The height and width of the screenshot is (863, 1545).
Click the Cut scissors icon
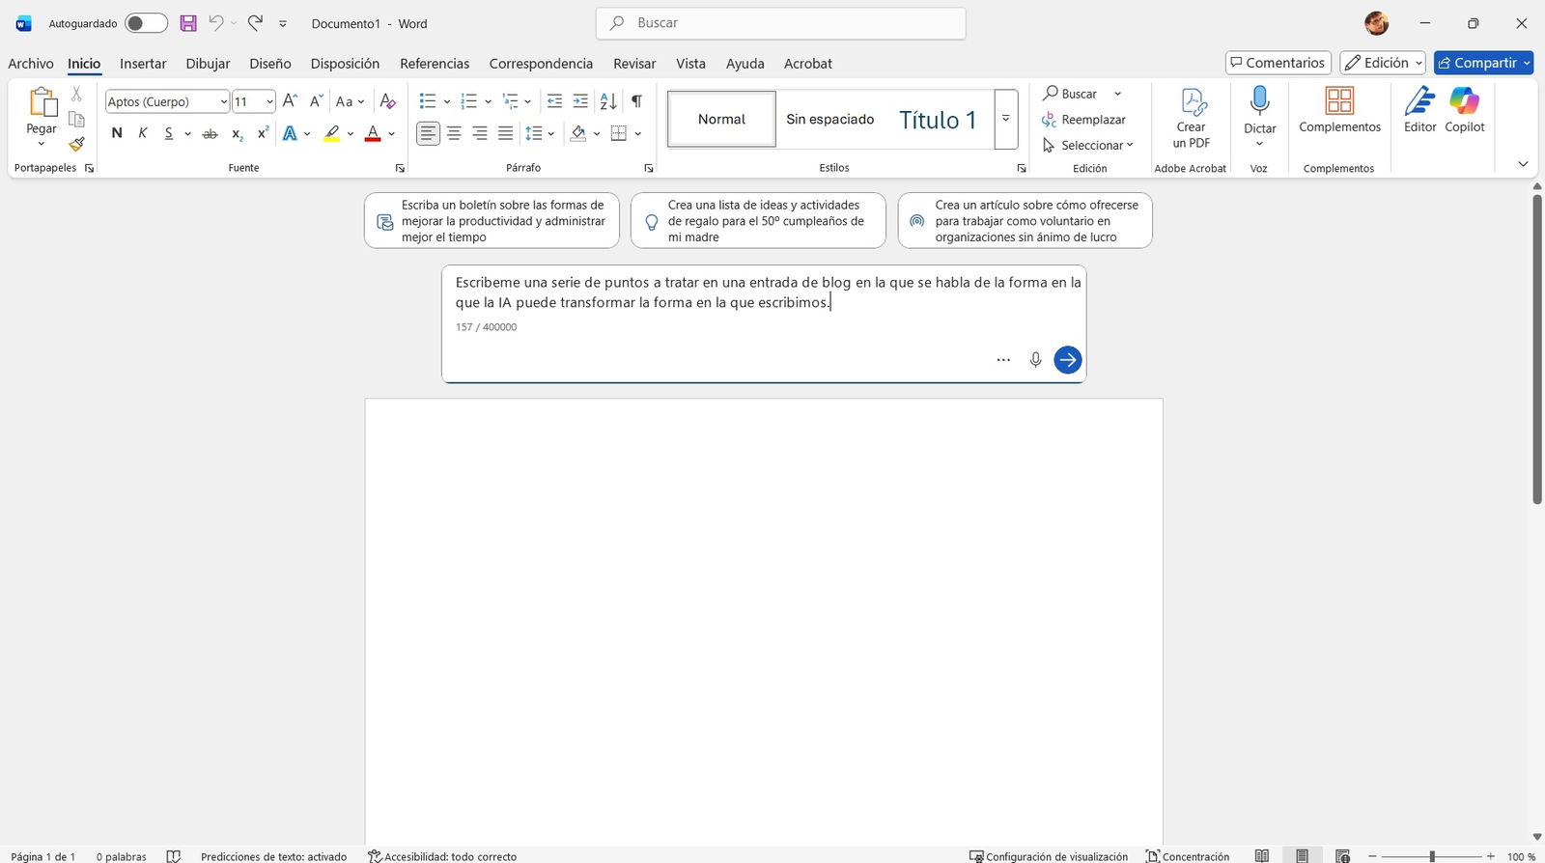[x=76, y=95]
